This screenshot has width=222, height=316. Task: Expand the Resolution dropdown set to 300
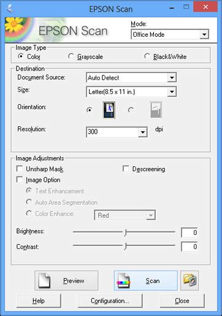point(117,132)
